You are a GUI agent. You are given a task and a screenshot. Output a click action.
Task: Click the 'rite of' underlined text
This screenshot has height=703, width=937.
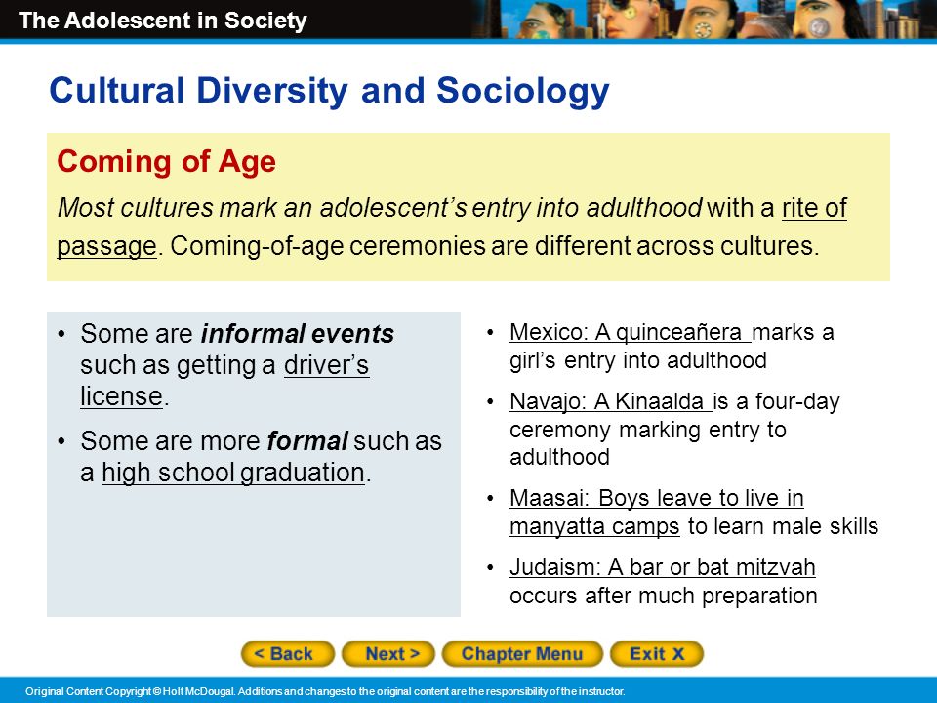click(814, 208)
